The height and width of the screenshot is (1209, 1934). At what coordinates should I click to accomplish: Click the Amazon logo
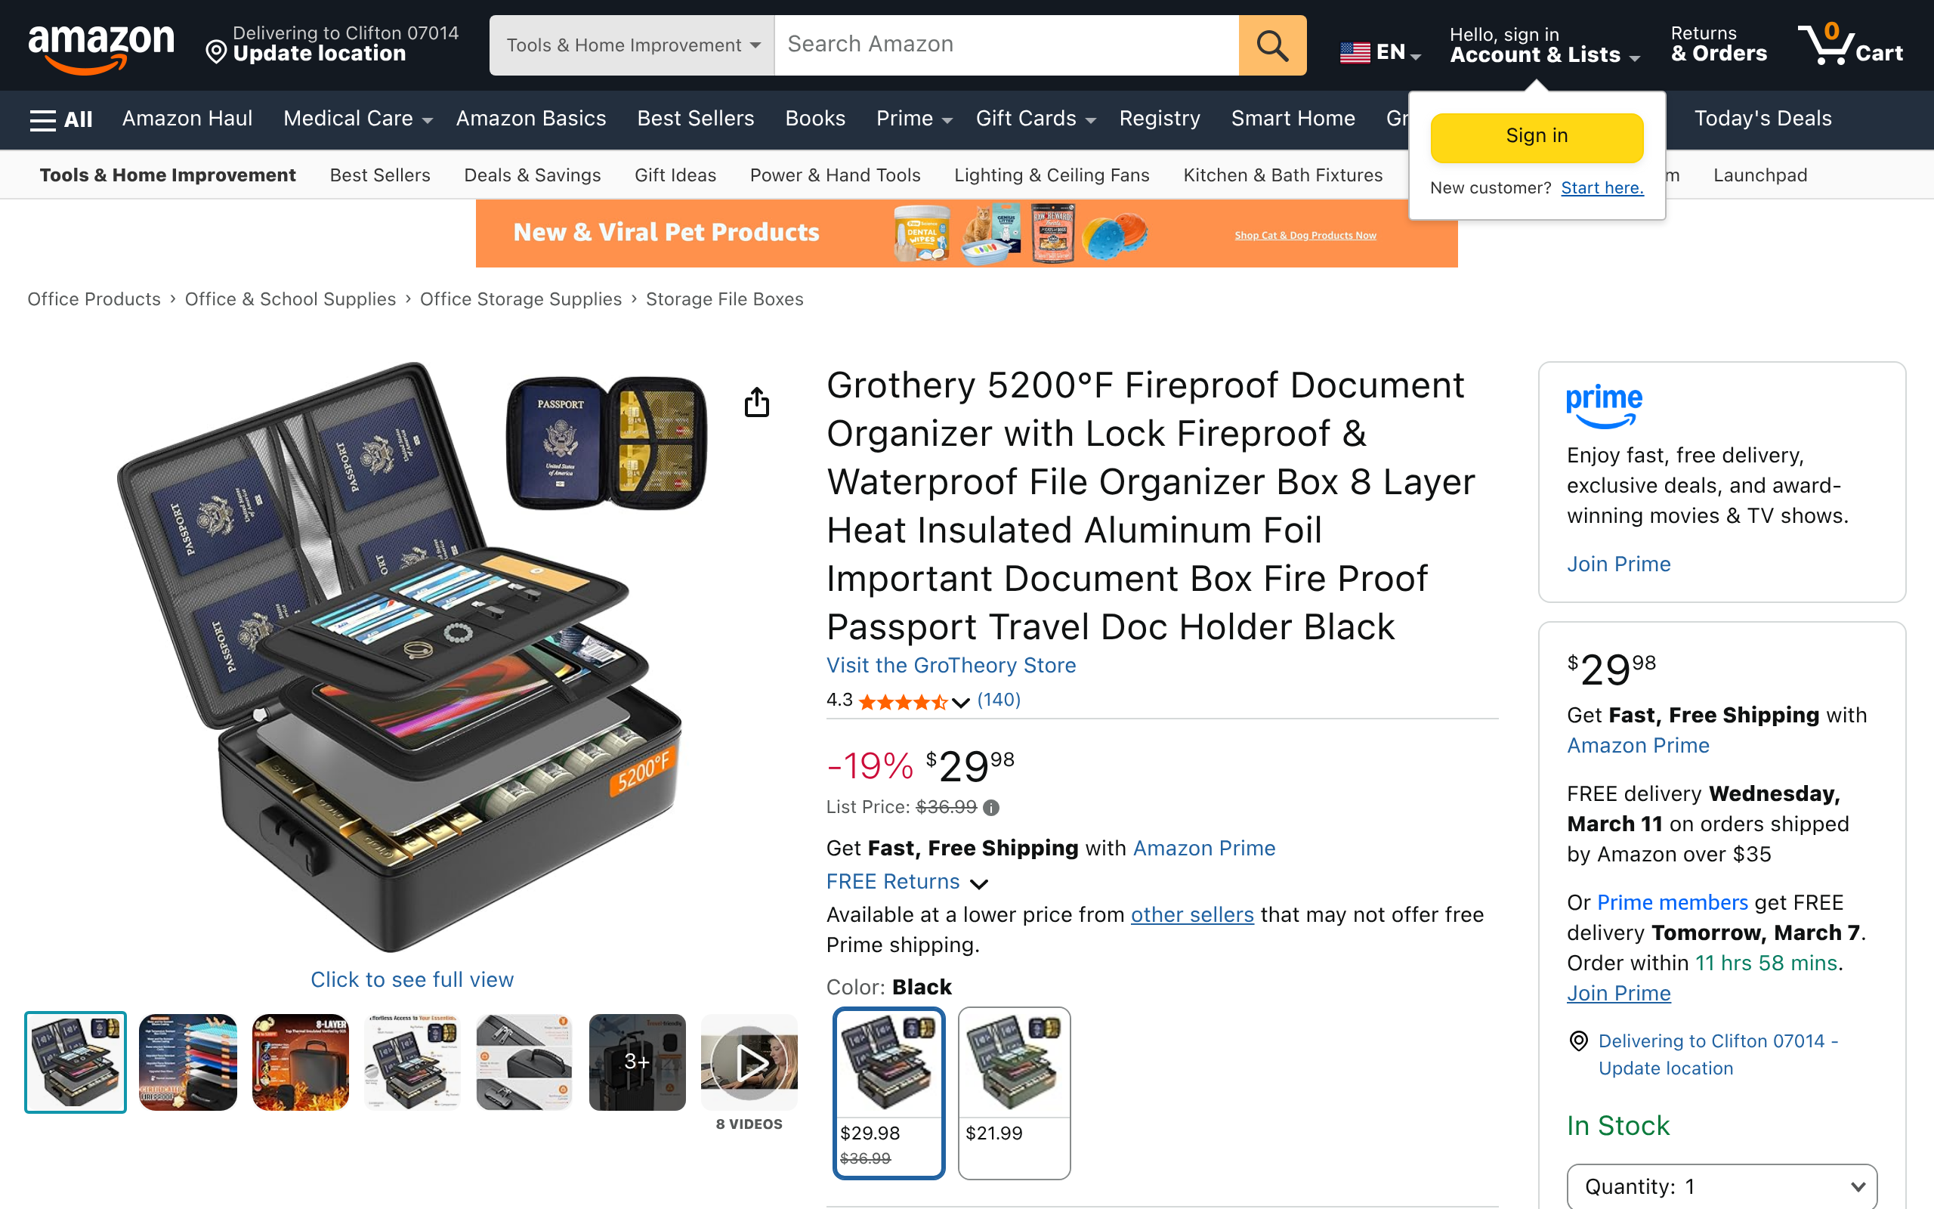[x=100, y=46]
